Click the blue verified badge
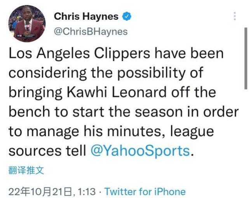Image resolution: width=249 pixels, height=198 pixels. (127, 16)
